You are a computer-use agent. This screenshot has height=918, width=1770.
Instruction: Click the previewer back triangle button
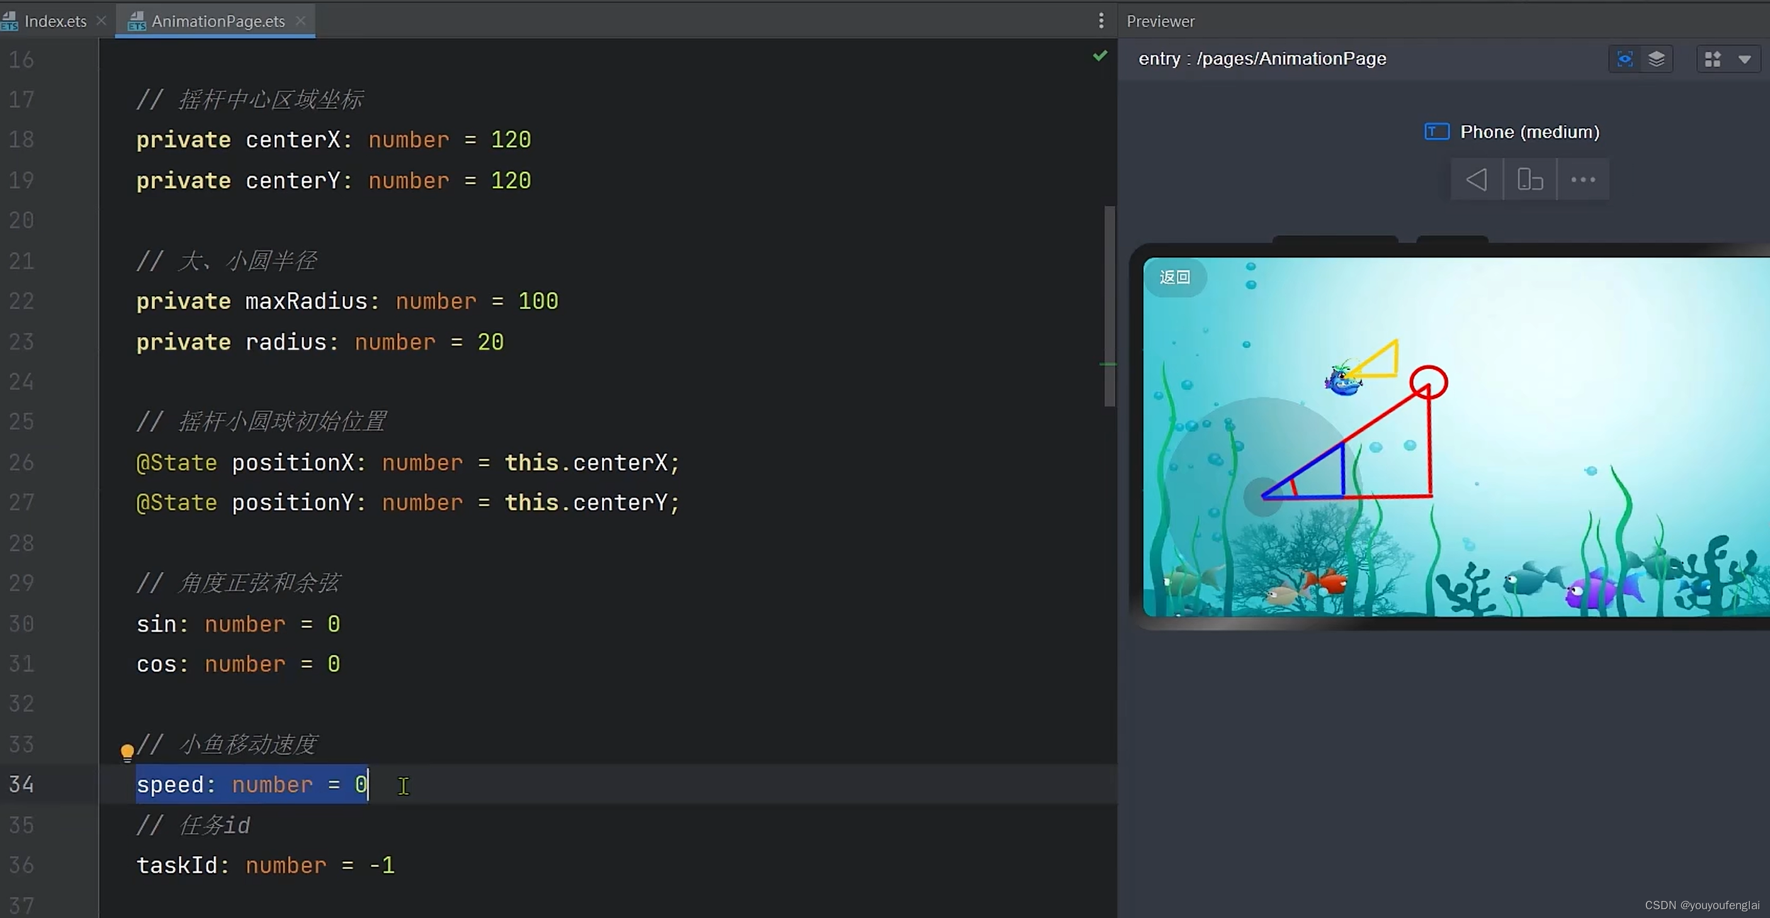tap(1477, 180)
